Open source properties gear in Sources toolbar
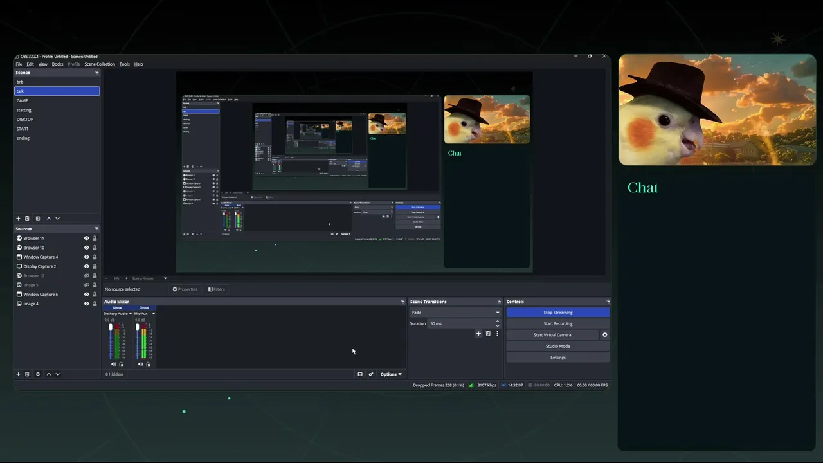This screenshot has height=463, width=823. pyautogui.click(x=38, y=374)
